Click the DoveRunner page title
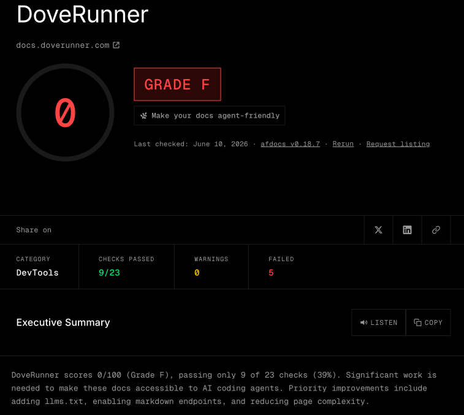 pyautogui.click(x=83, y=14)
